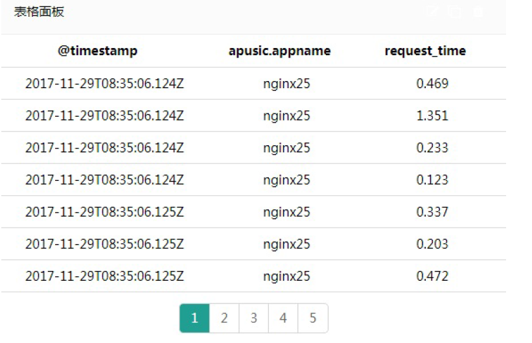Select the row with request_time 0.469
This screenshot has height=343, width=532.
pos(253,83)
